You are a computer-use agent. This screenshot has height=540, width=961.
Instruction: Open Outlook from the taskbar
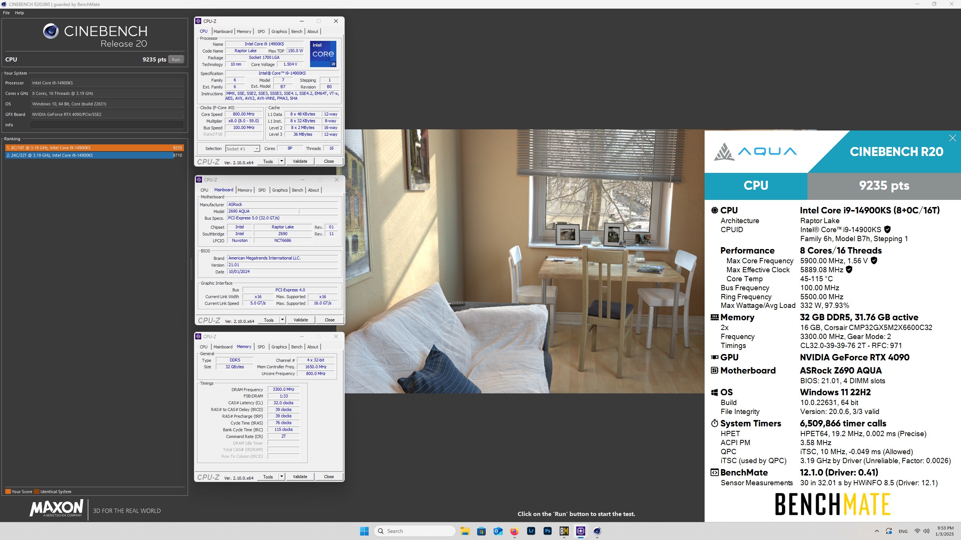coord(498,531)
